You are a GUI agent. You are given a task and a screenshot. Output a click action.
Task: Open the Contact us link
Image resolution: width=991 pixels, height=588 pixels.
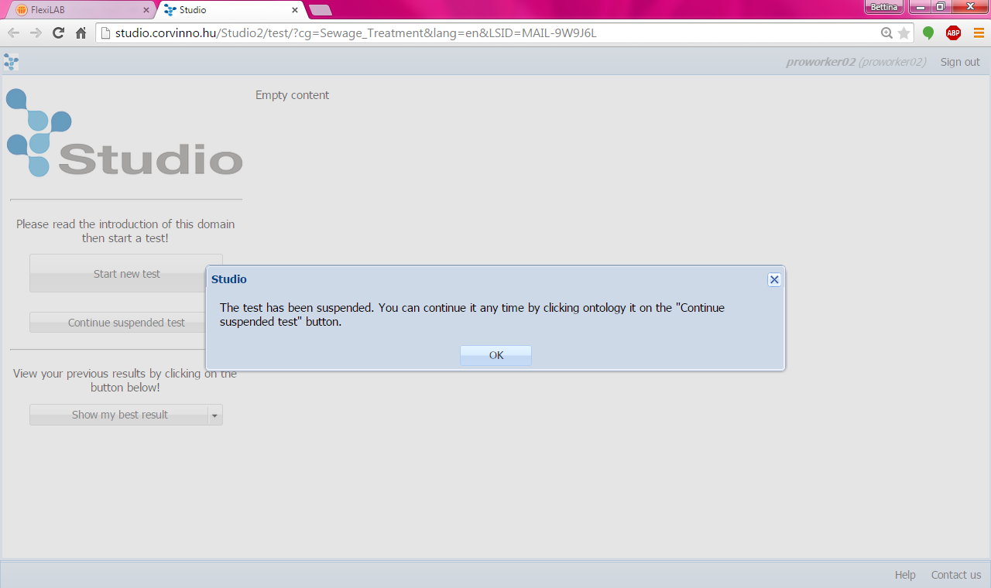[x=956, y=575]
